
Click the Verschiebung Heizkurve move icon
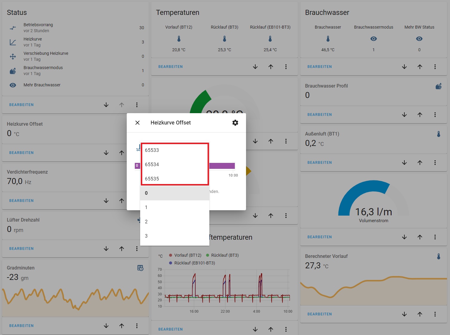point(13,56)
